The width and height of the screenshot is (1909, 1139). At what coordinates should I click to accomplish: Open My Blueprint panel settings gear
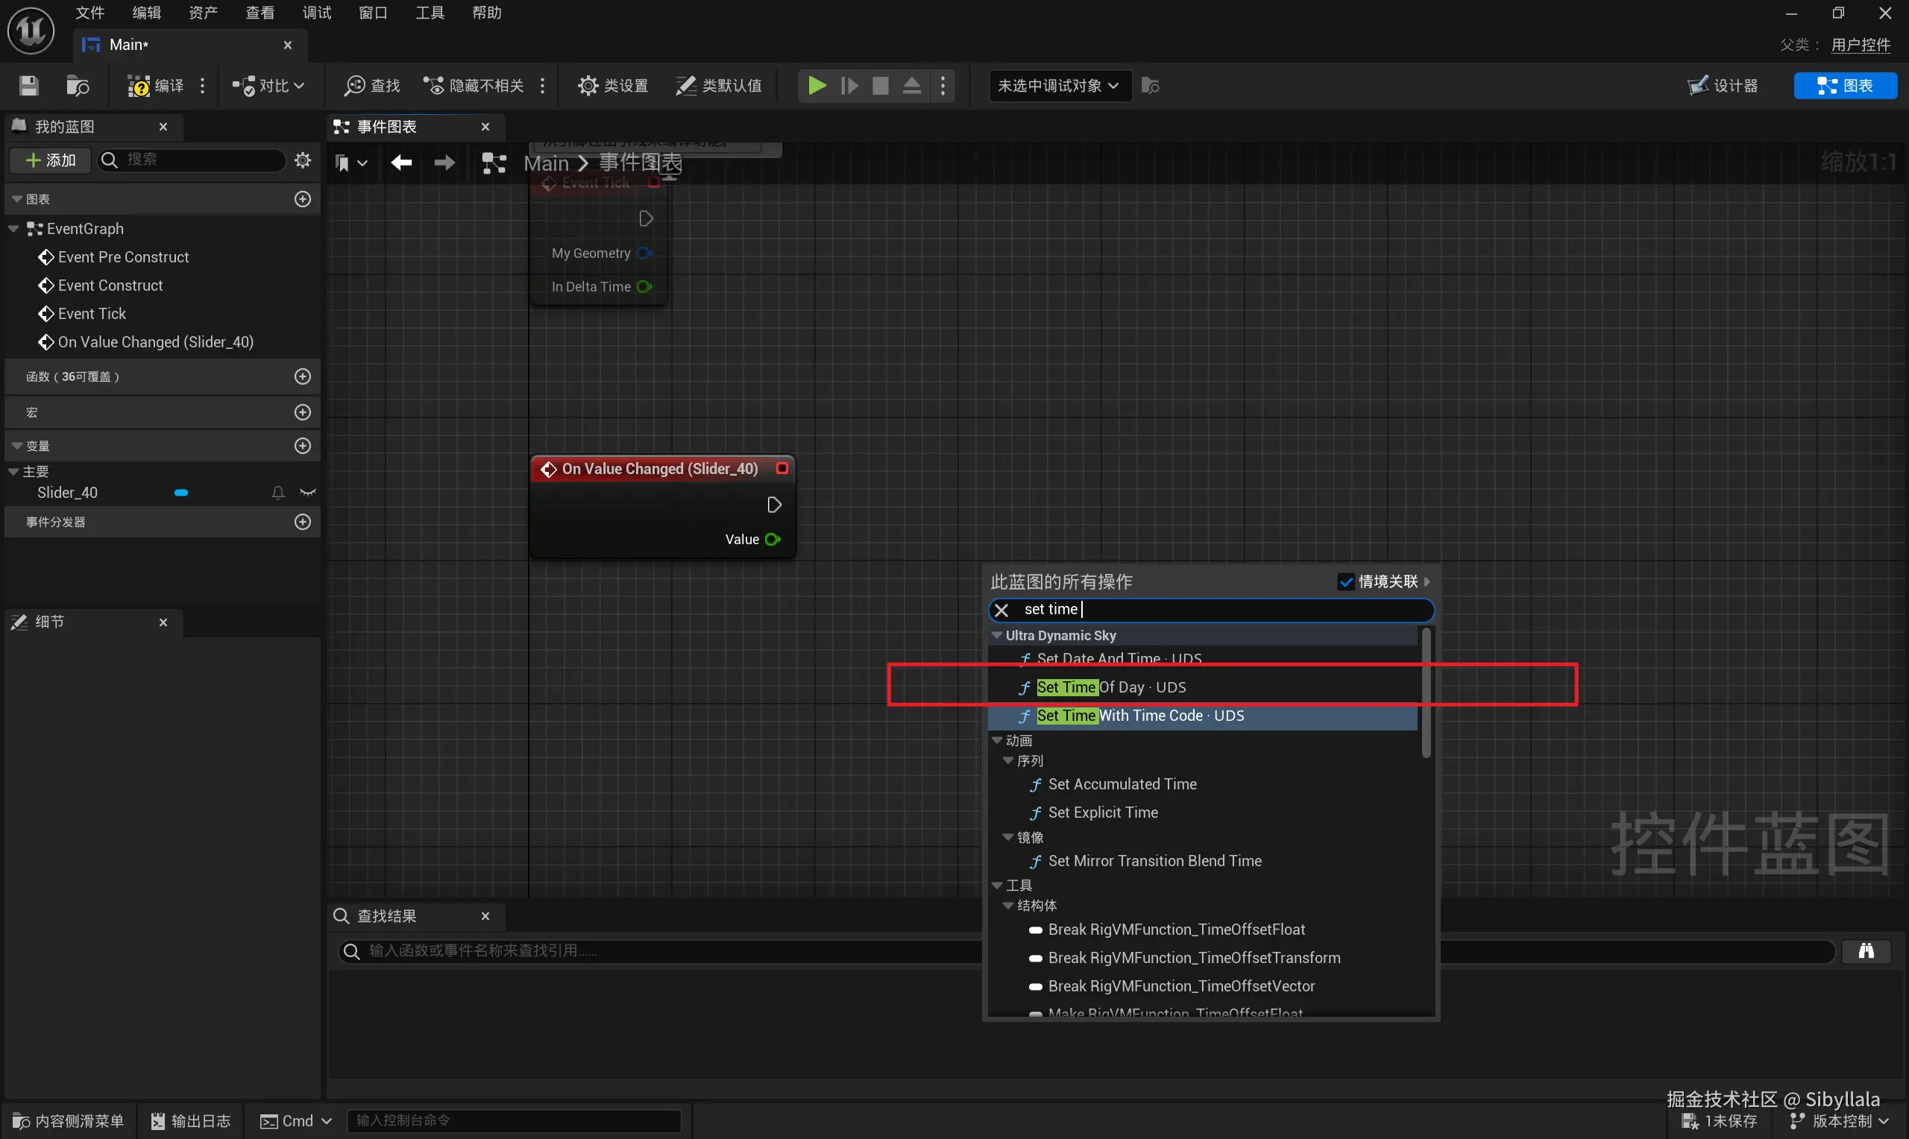tap(303, 160)
